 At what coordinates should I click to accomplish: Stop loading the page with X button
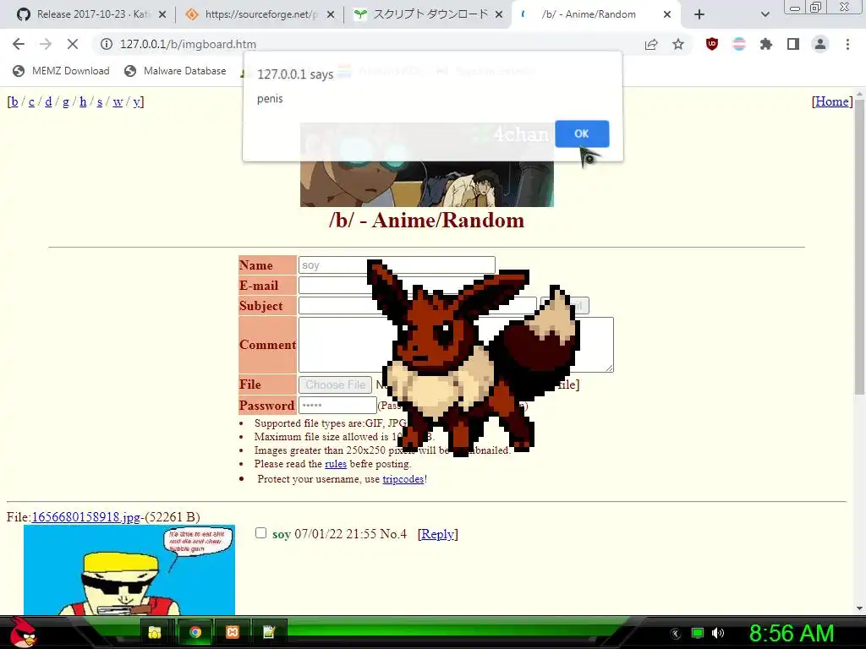tap(73, 44)
